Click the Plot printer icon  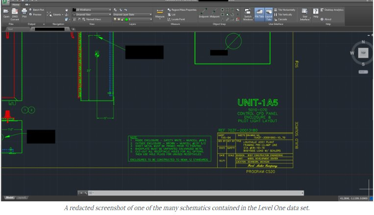coord(24,12)
